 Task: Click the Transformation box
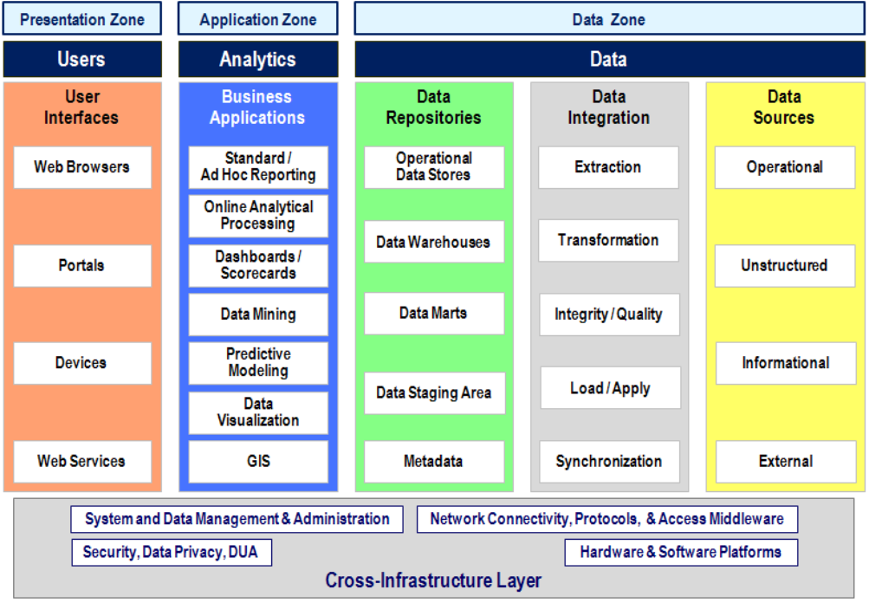coord(608,241)
